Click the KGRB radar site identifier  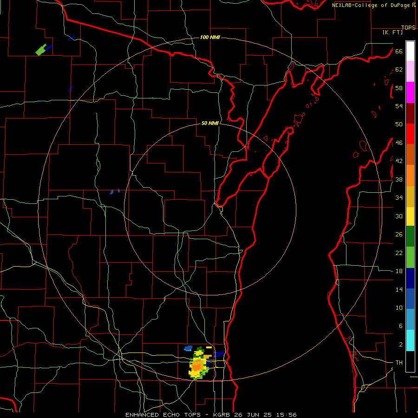coord(222,415)
